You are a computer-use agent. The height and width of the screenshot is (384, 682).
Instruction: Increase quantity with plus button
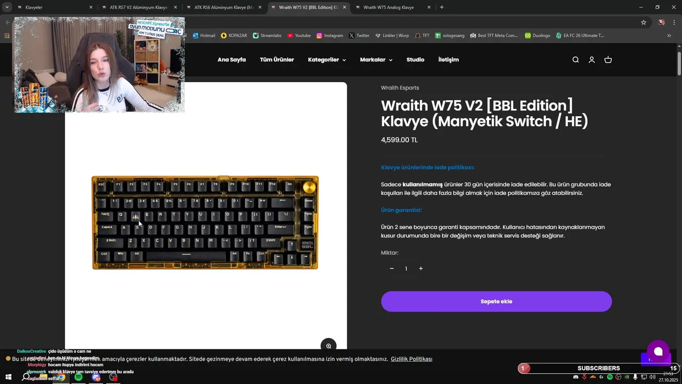pos(420,268)
